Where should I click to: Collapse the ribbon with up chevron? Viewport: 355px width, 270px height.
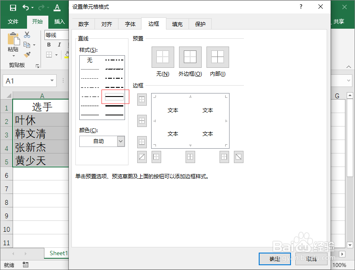coord(348,67)
